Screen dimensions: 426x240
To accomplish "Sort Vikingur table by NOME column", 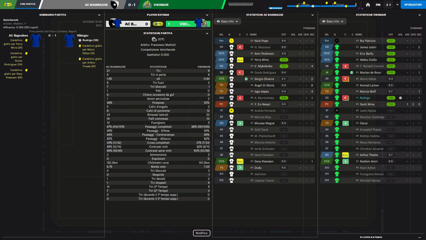I will pyautogui.click(x=359, y=35).
